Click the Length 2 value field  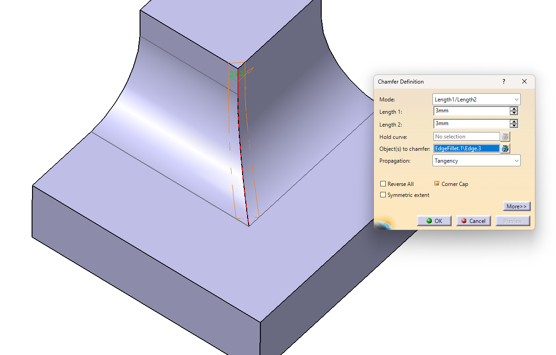tap(471, 124)
